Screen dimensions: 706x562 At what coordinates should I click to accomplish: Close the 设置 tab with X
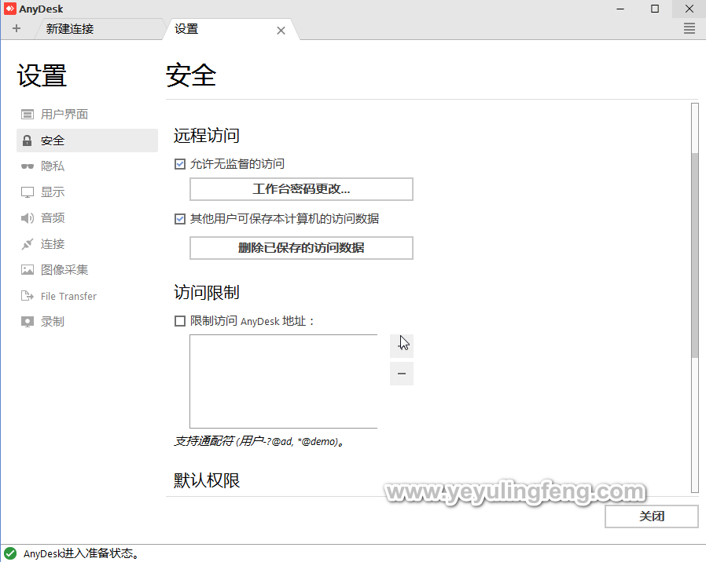281,31
